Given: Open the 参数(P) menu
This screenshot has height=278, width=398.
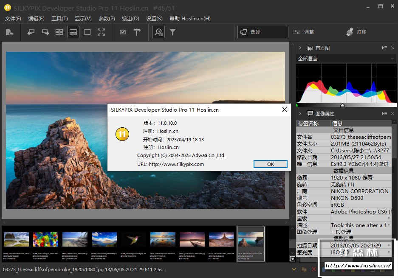Looking at the screenshot, I should point(107,19).
